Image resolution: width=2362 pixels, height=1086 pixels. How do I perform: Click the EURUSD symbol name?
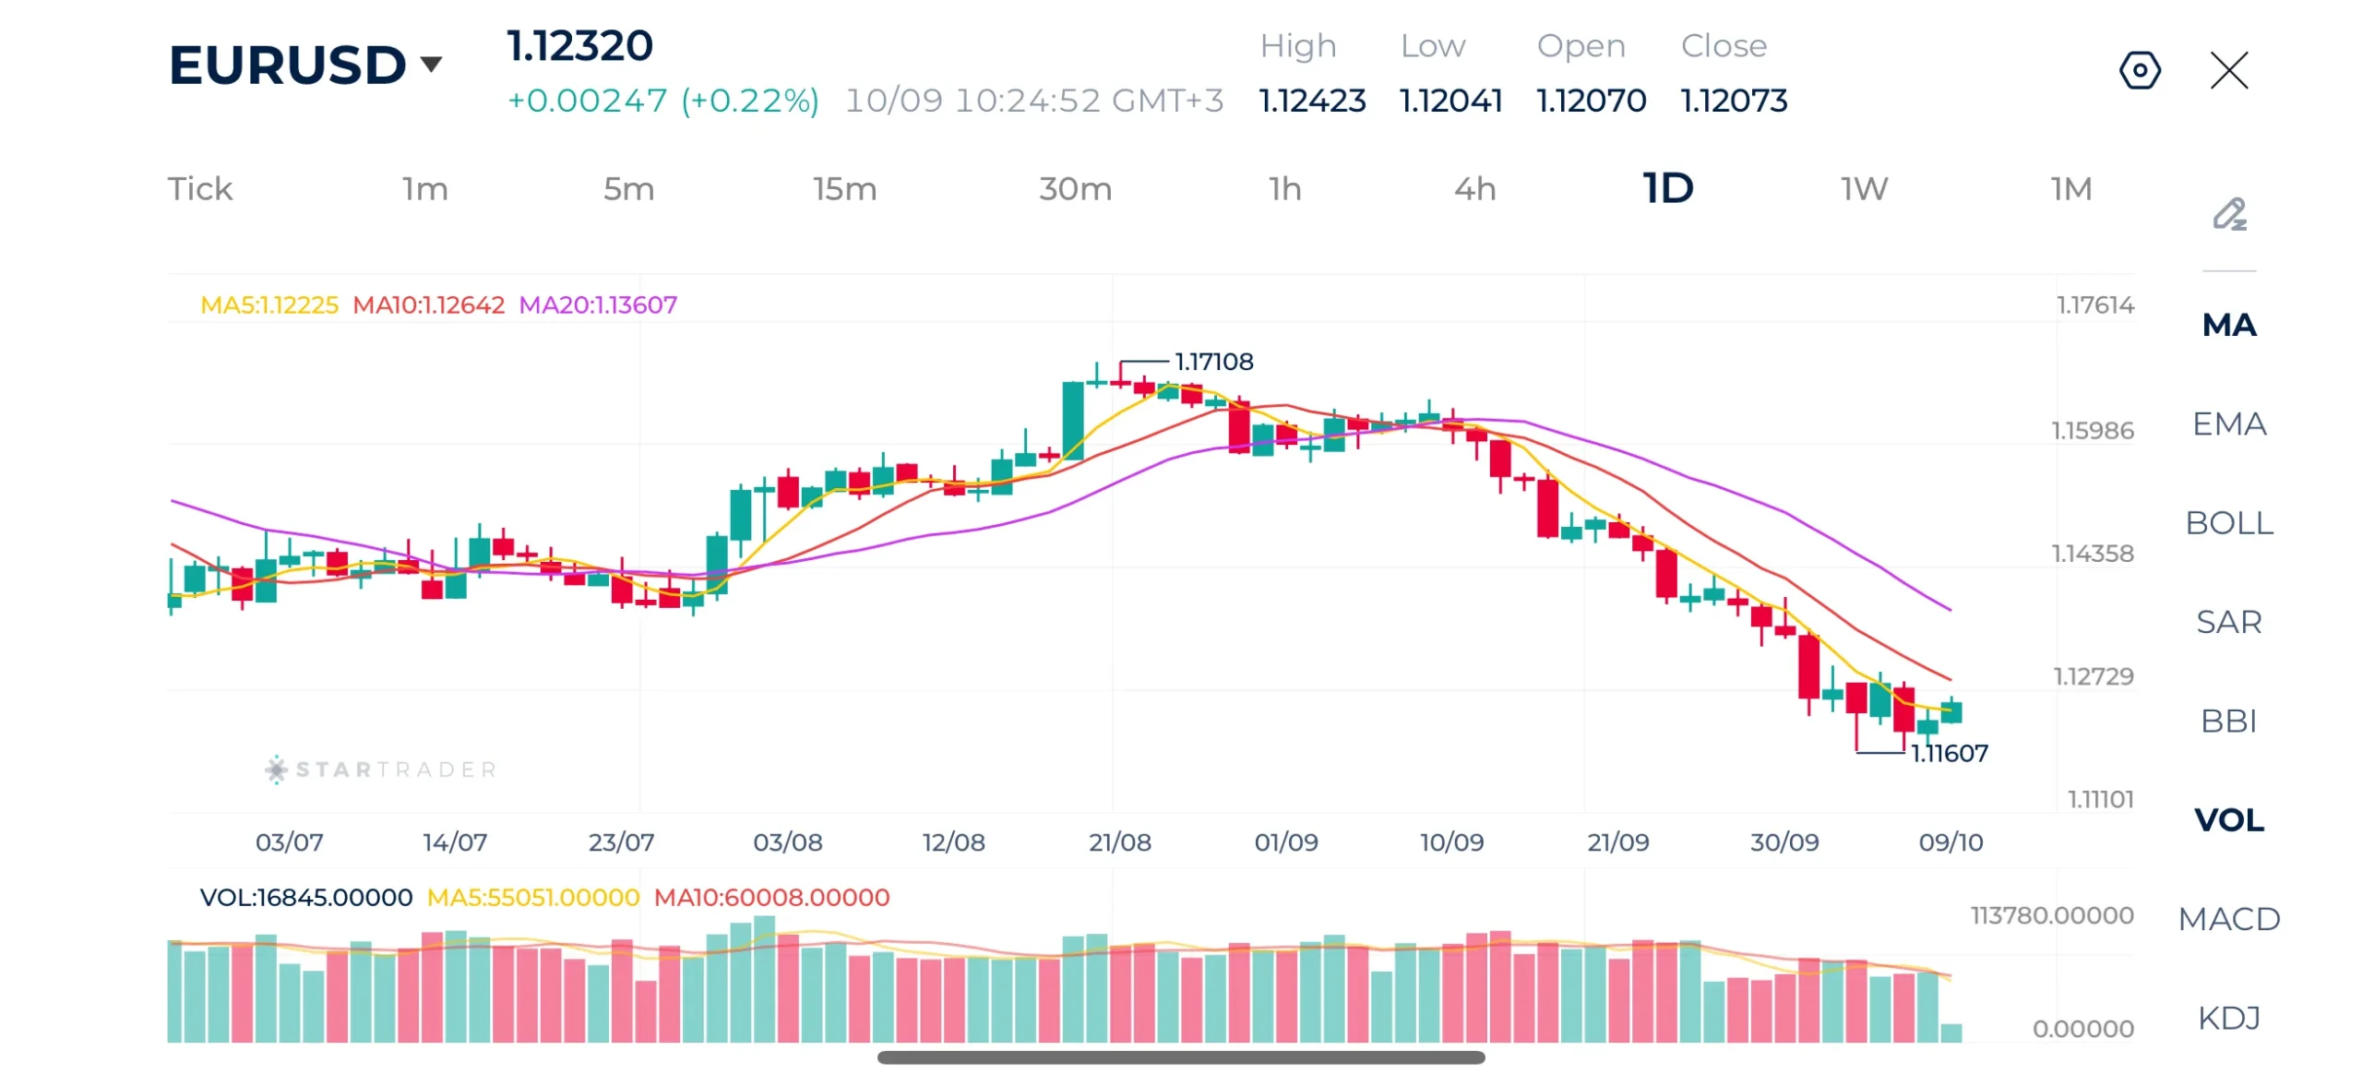(287, 65)
